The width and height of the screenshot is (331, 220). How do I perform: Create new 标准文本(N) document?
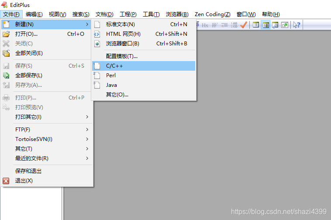pyautogui.click(x=144, y=24)
